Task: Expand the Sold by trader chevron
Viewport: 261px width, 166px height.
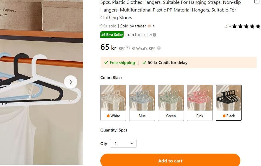Action: click(x=154, y=26)
